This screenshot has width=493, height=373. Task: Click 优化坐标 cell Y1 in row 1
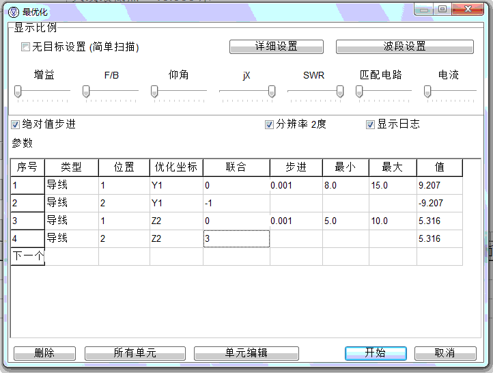tap(176, 185)
